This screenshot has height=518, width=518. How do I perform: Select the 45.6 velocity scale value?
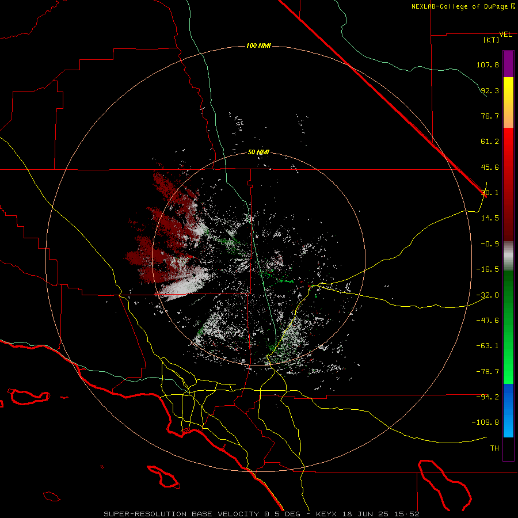coord(490,167)
